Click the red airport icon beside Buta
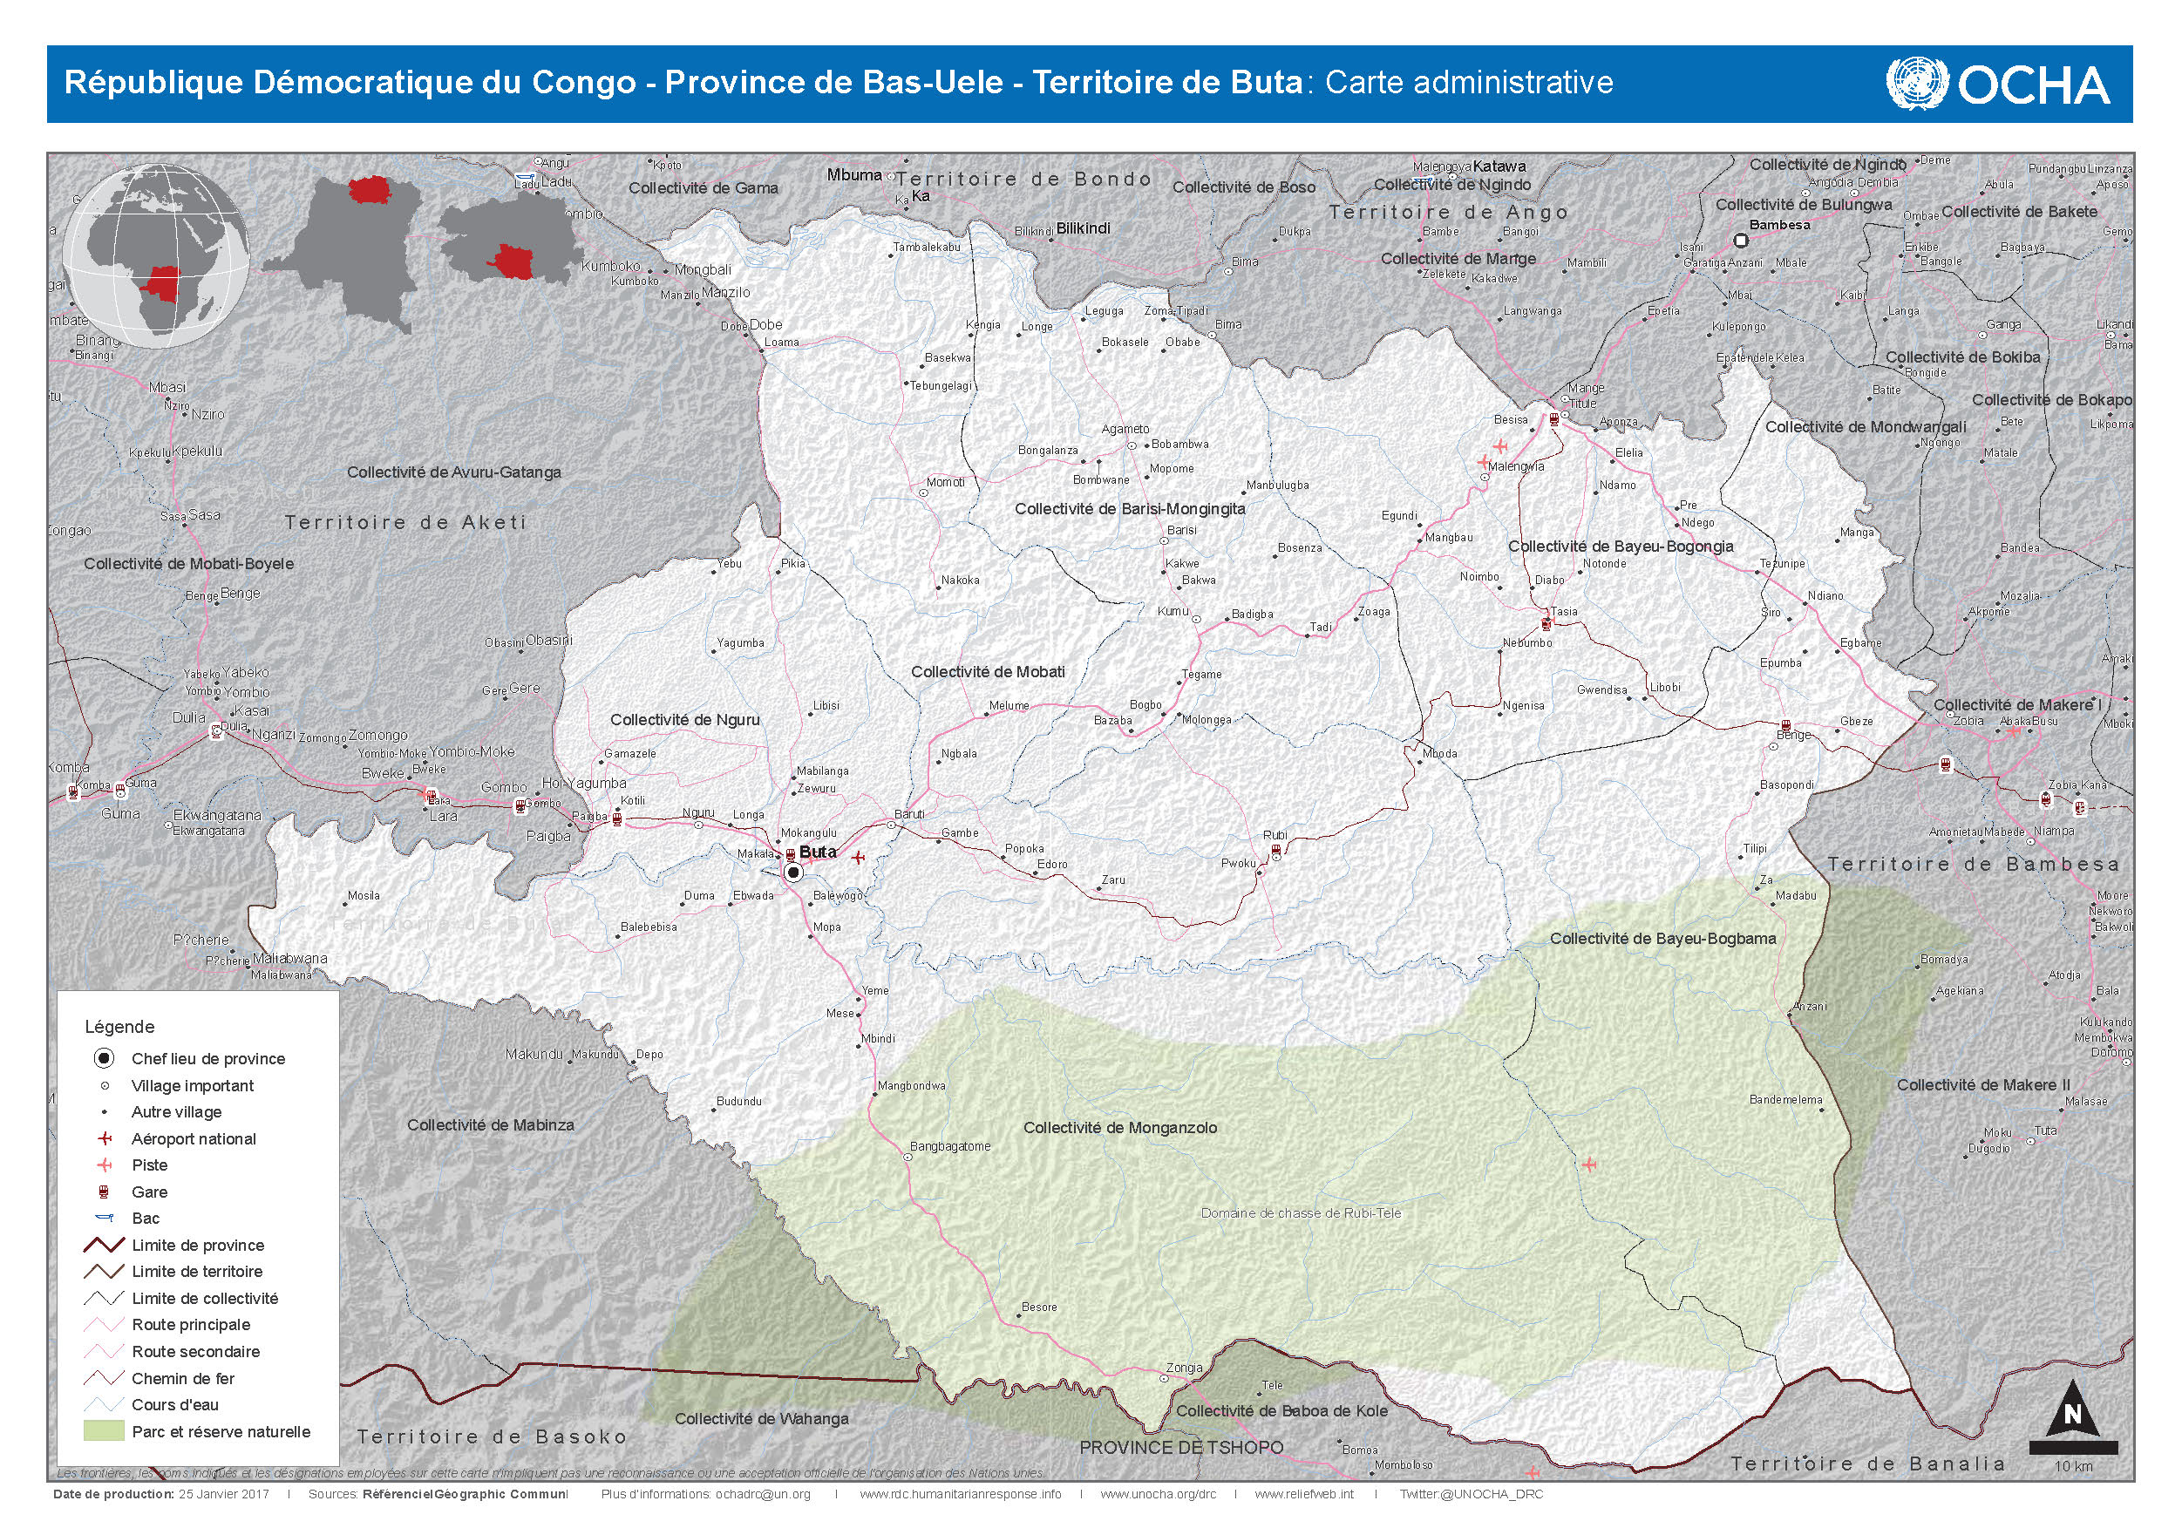2182x1528 pixels. pos(860,858)
